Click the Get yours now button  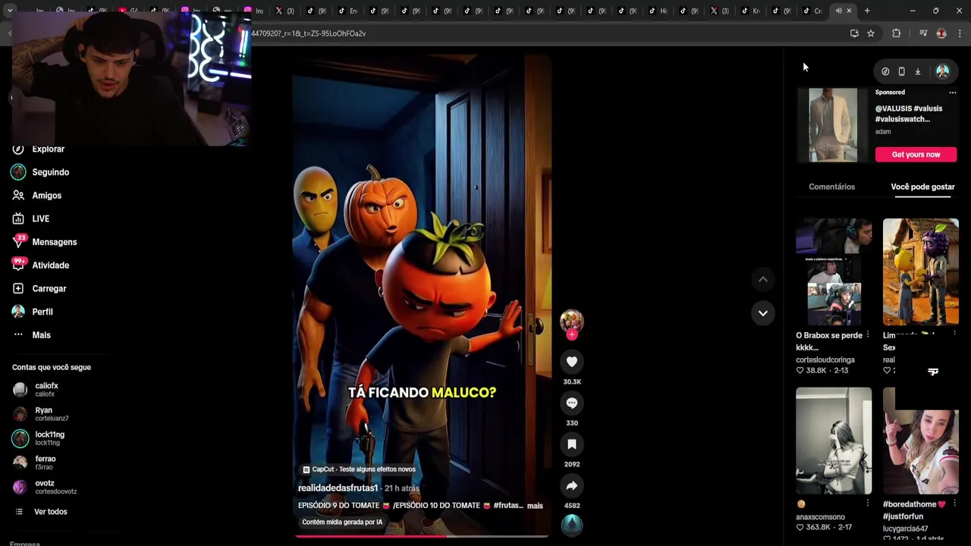coord(916,155)
